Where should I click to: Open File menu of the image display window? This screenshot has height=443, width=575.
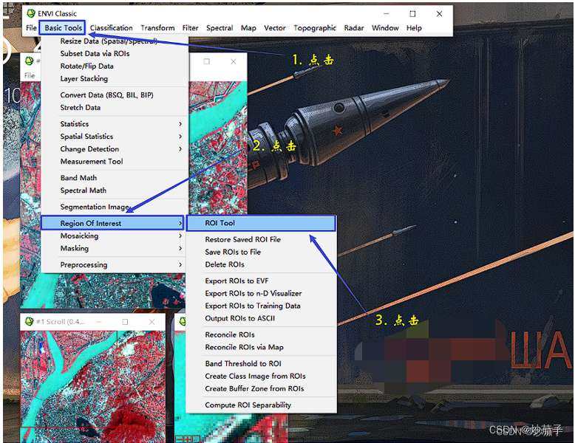point(30,75)
